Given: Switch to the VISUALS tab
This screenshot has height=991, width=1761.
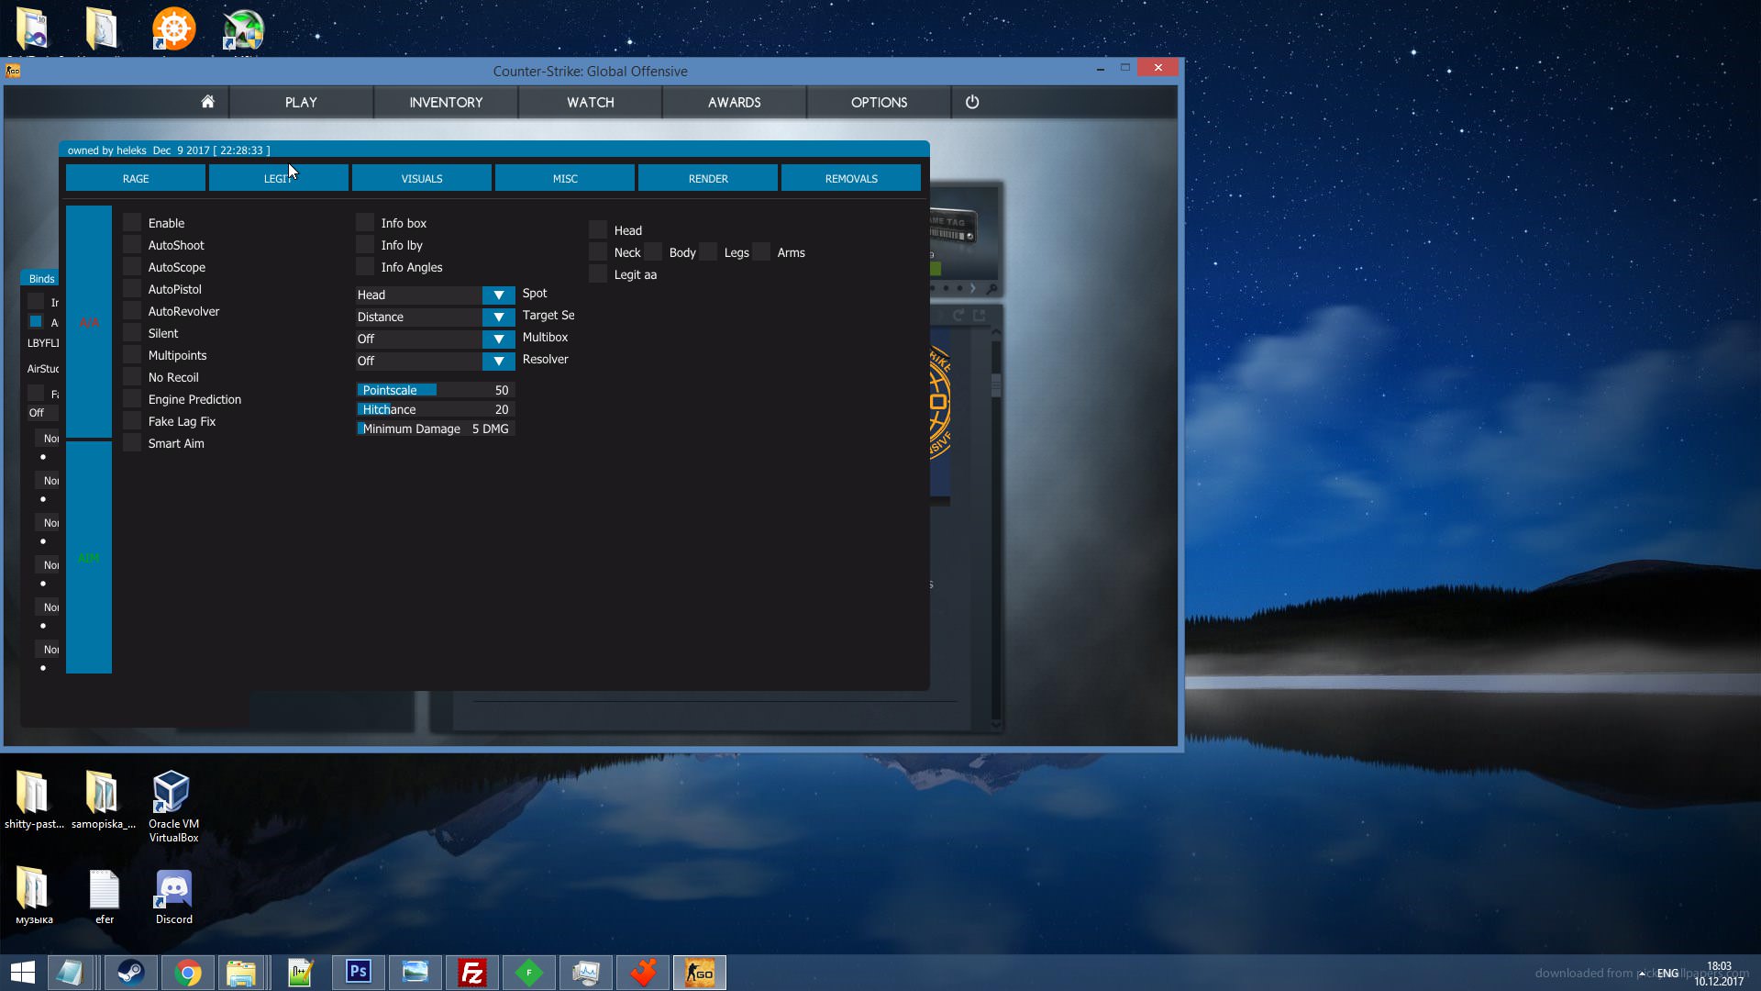Looking at the screenshot, I should [422, 178].
